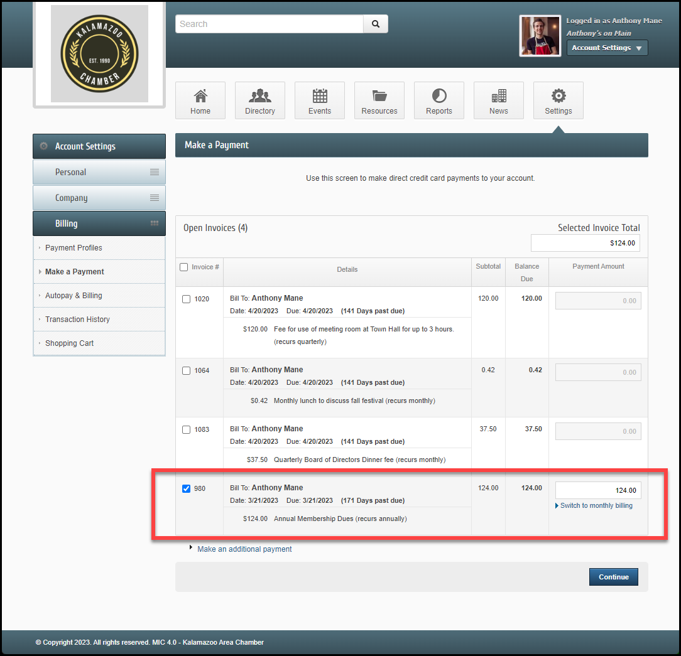Viewport: 681px width, 656px height.
Task: Check the box for invoice 1020
Action: click(x=186, y=299)
